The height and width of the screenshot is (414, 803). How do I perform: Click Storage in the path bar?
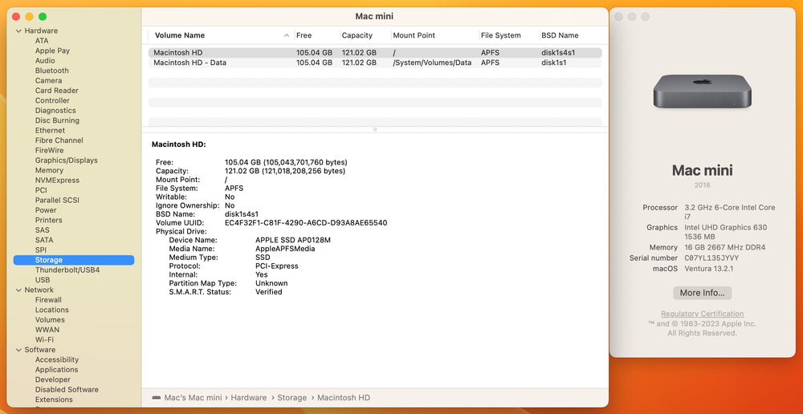point(292,398)
